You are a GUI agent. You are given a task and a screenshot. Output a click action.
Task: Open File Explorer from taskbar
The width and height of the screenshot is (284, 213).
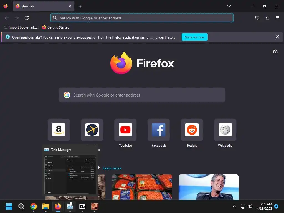(x=46, y=206)
